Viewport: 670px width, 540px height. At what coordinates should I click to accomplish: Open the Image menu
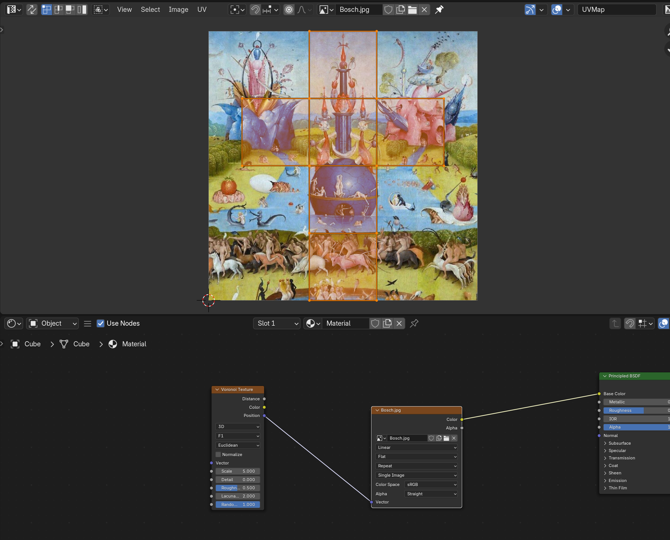(178, 9)
